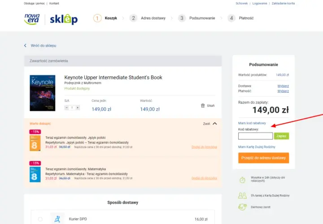The image size is (323, 224).
Task: Increase quantity with the plus button
Action: tap(78, 108)
